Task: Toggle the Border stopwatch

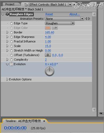Action: point(11,33)
